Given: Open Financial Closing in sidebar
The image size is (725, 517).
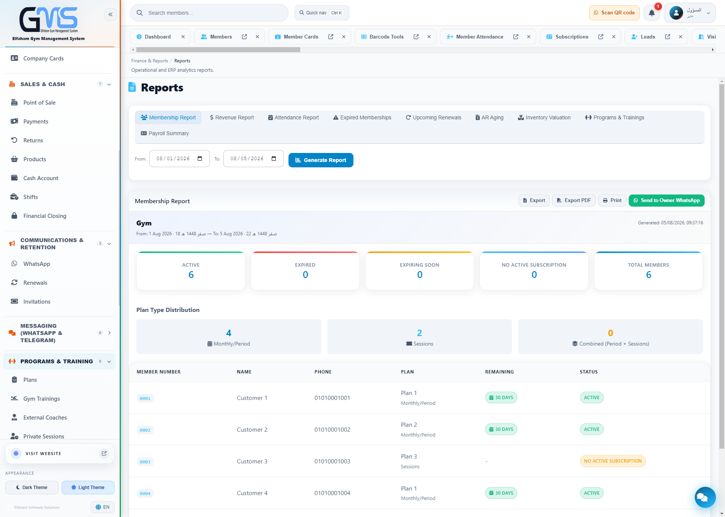Looking at the screenshot, I should (x=59, y=216).
